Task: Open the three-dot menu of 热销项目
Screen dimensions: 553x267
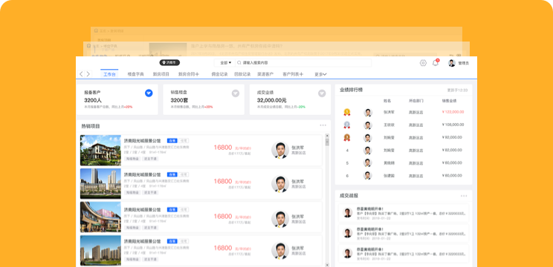Action: [x=323, y=125]
